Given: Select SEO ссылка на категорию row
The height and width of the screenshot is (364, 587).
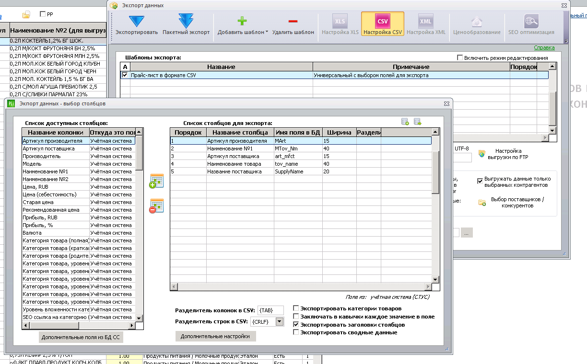Looking at the screenshot, I should point(79,317).
